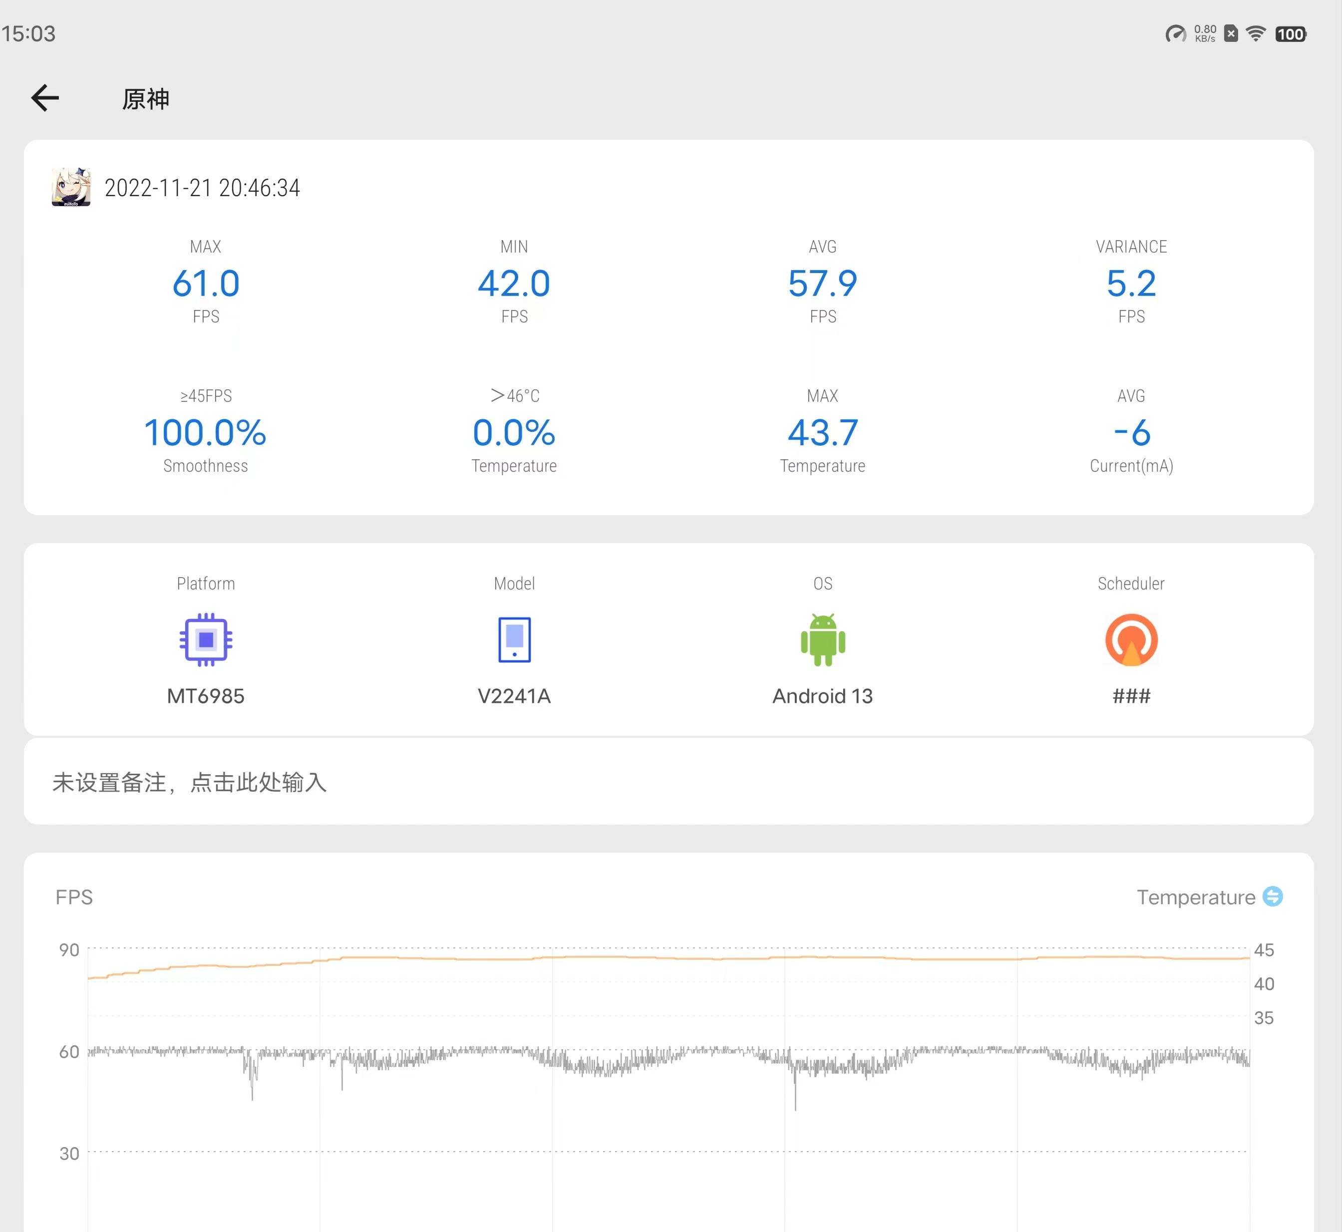Tap the Android 13 robot icon
This screenshot has height=1232, width=1342.
[x=823, y=639]
